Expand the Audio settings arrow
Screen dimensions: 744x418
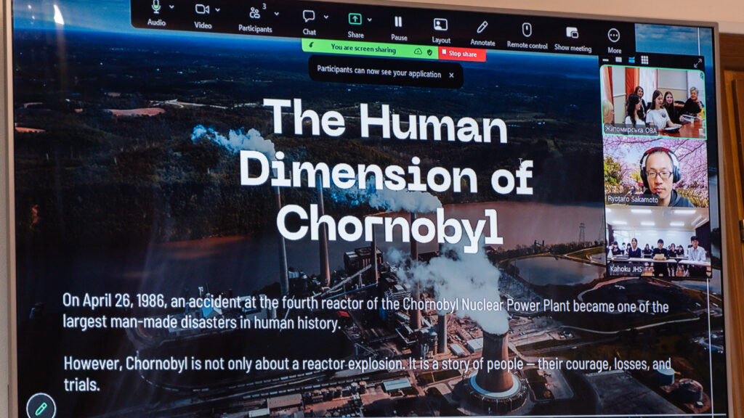click(171, 7)
